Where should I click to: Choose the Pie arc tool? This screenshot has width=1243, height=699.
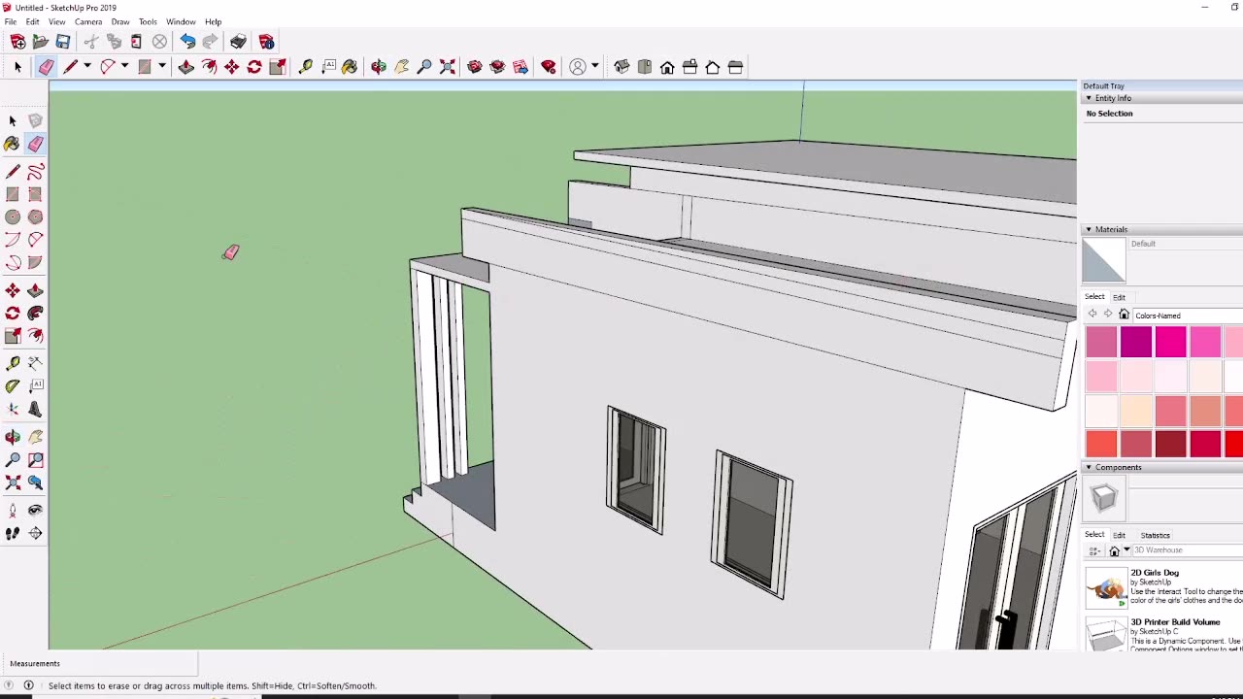(35, 262)
